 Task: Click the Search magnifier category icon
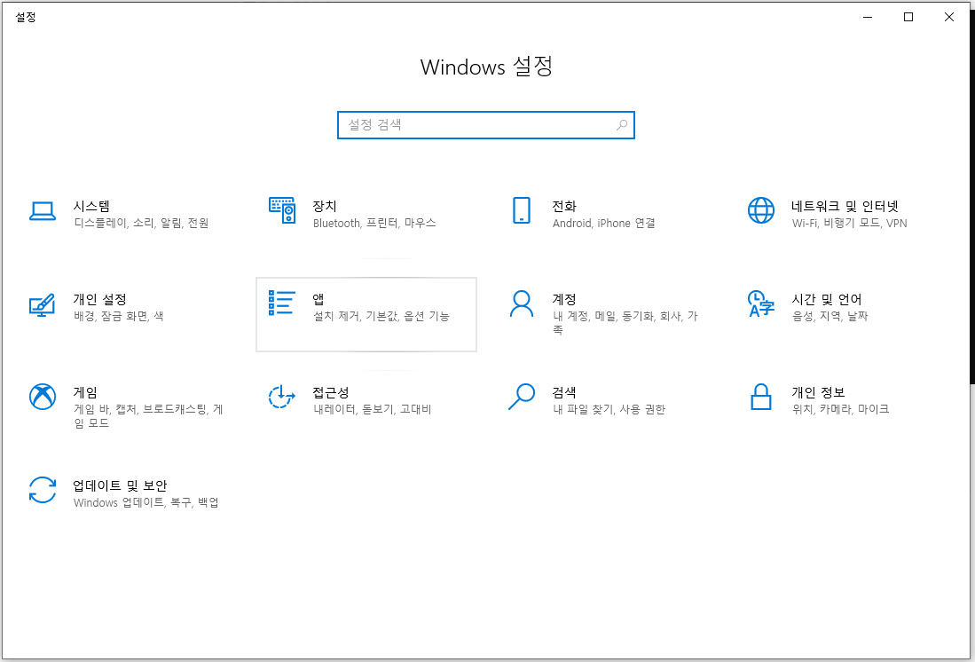point(521,397)
